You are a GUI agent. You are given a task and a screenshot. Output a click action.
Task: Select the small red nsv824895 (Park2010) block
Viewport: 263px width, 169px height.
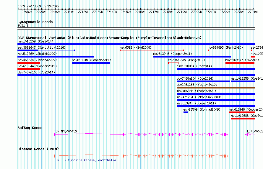tap(208, 50)
